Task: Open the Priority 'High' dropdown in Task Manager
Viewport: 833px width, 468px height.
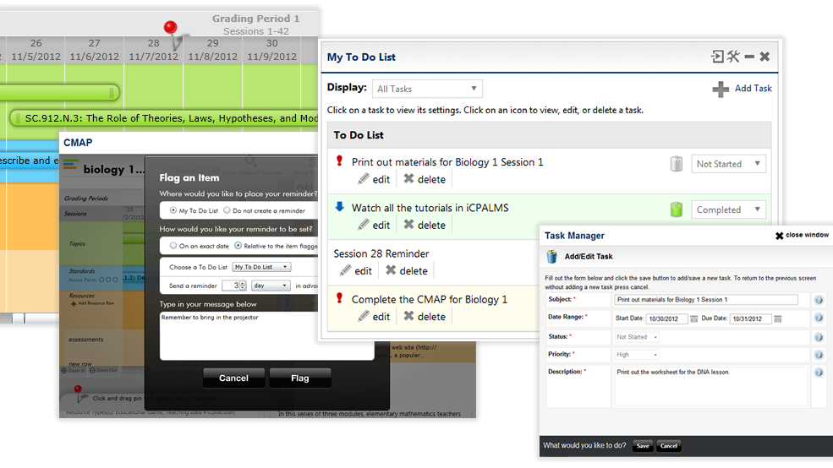Action: pyautogui.click(x=637, y=355)
